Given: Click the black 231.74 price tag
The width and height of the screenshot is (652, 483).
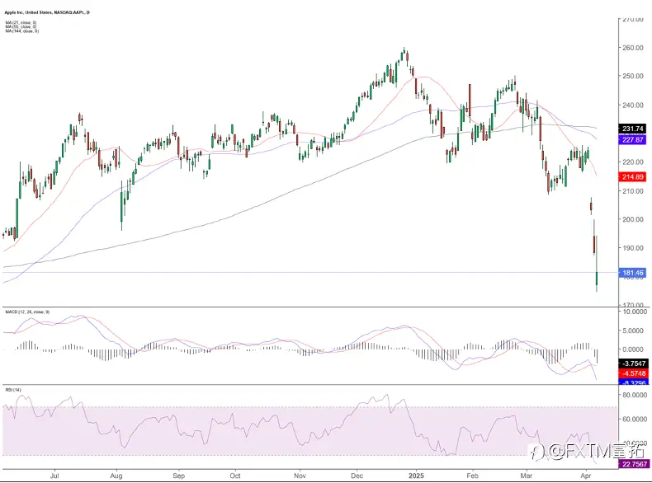Looking at the screenshot, I should pyautogui.click(x=632, y=129).
